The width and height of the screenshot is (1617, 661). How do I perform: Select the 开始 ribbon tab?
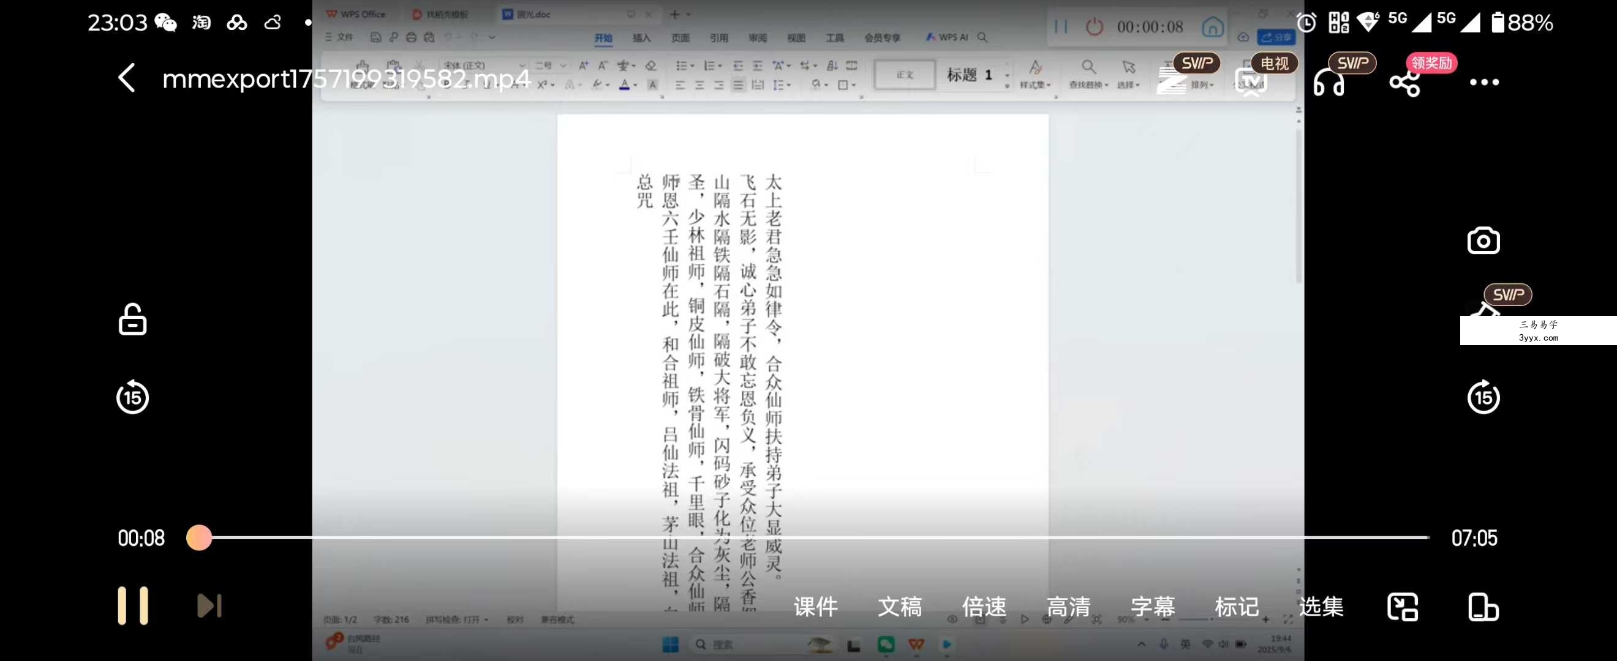pos(603,39)
